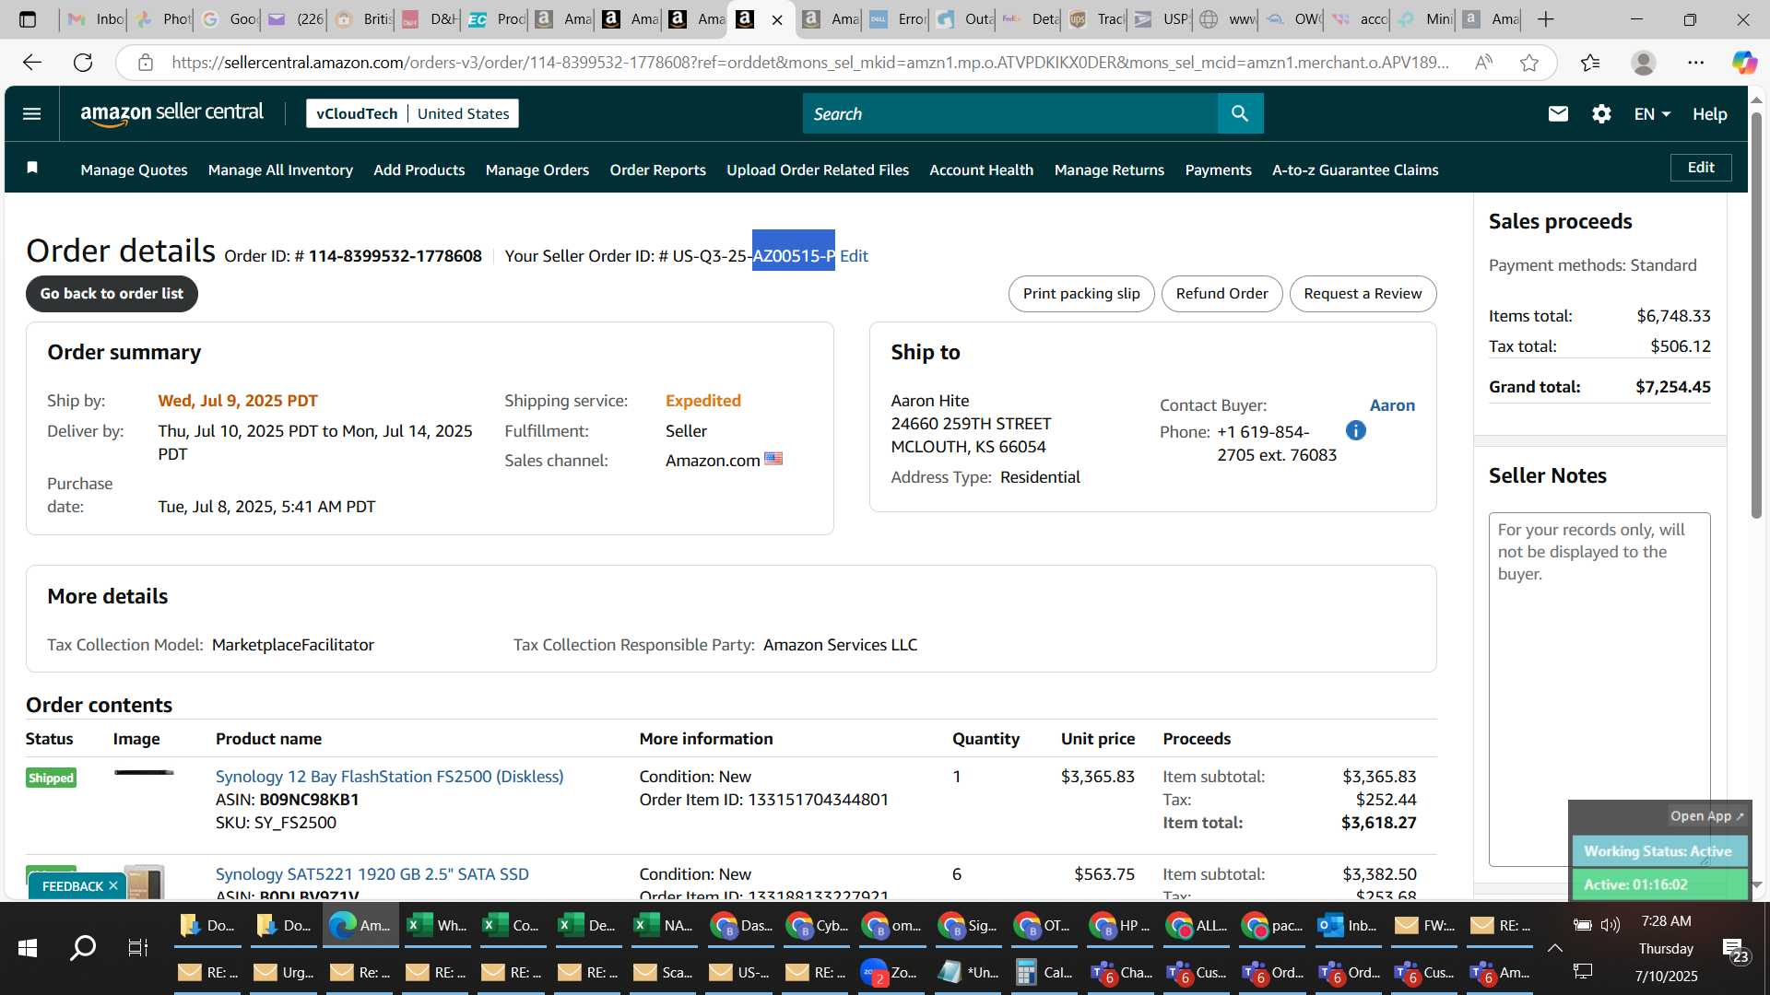Click the Seller Central search field
Screen dimensions: 1770x995
pyautogui.click(x=1009, y=113)
